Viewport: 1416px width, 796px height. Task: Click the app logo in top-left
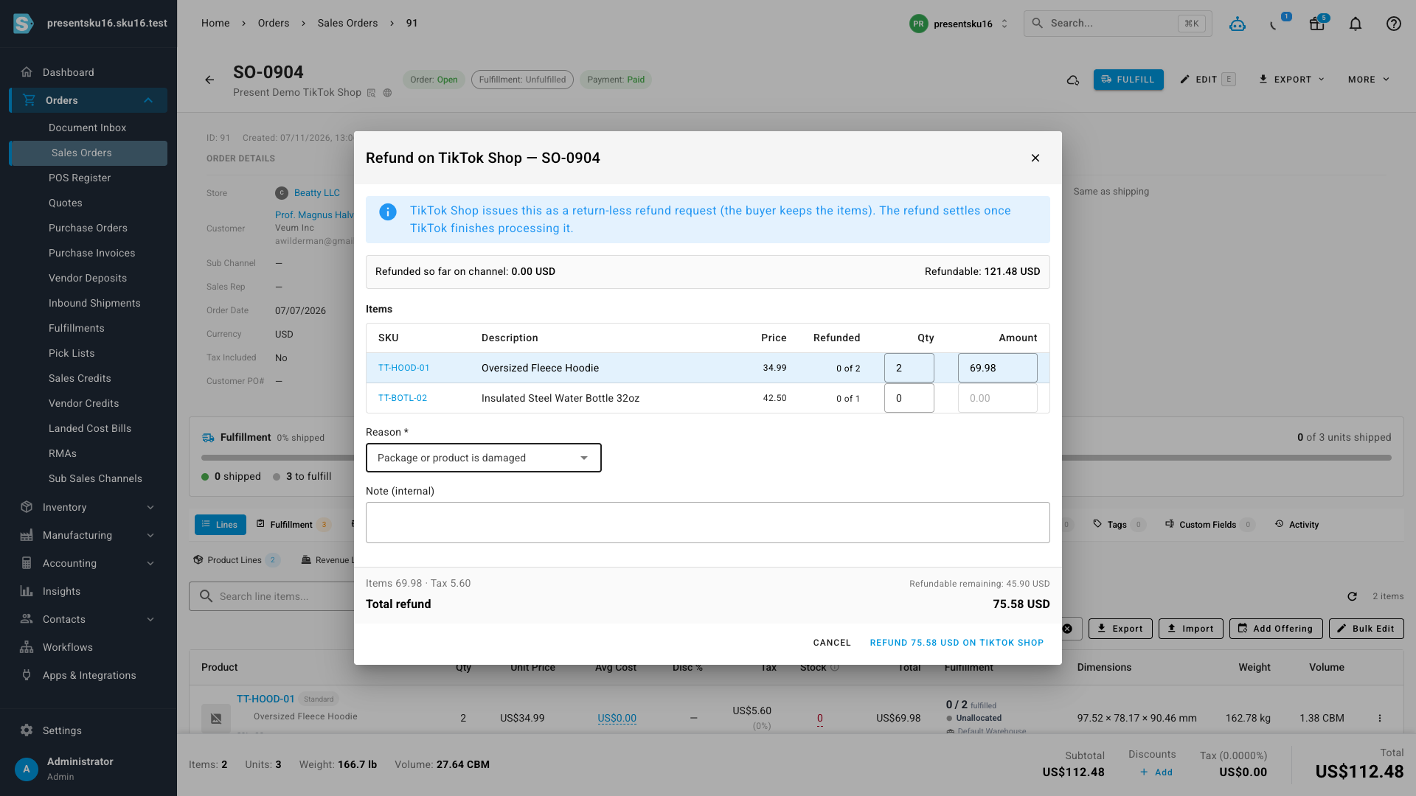pyautogui.click(x=24, y=24)
